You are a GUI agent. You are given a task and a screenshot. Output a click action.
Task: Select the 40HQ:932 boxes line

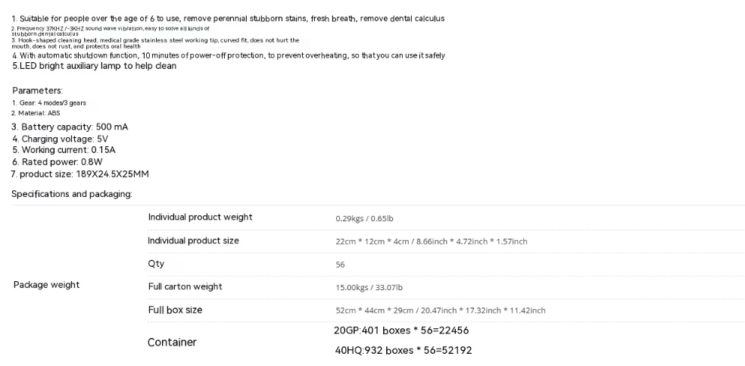(404, 350)
